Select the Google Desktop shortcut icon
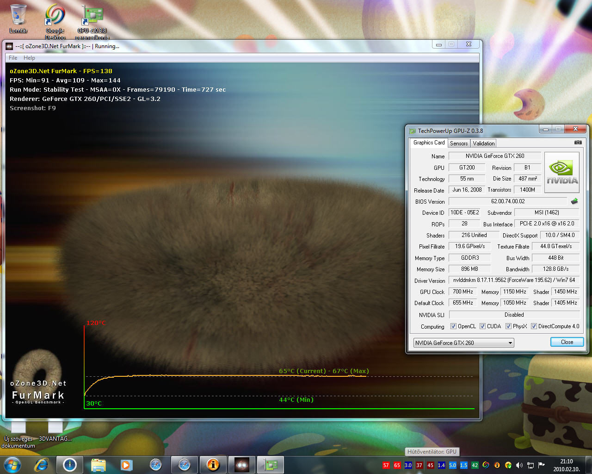592x474 pixels. 55,21
